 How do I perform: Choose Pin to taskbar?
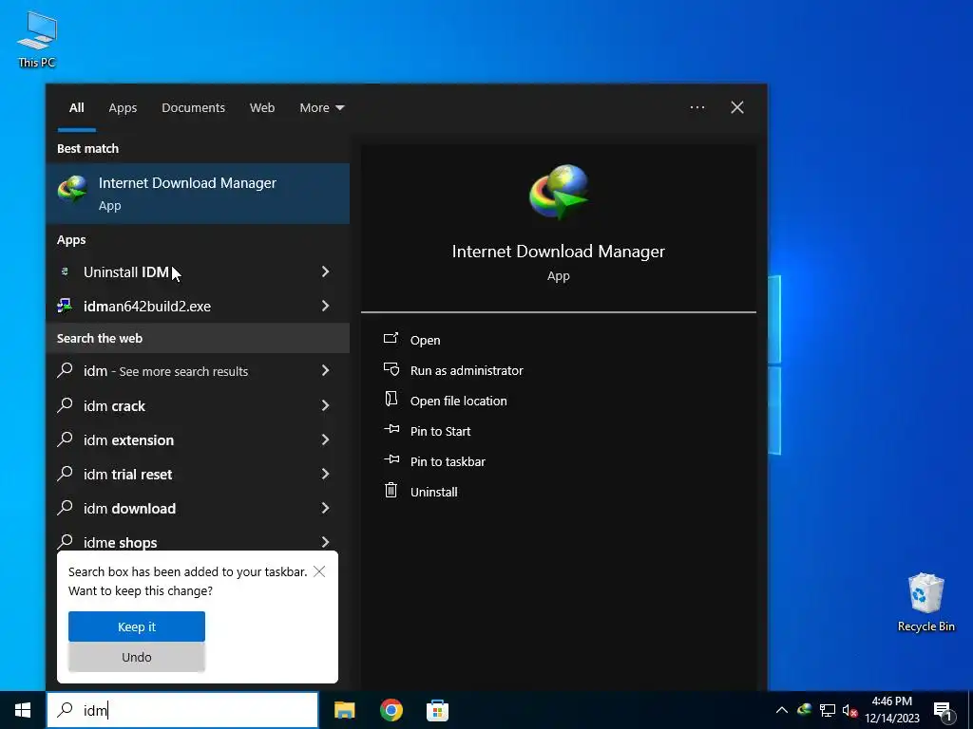448,461
